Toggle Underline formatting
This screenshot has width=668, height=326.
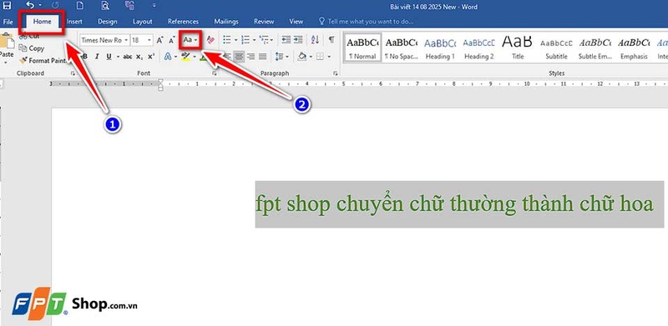point(109,56)
